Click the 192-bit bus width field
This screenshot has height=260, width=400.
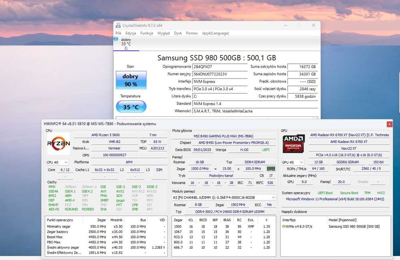click(378, 162)
